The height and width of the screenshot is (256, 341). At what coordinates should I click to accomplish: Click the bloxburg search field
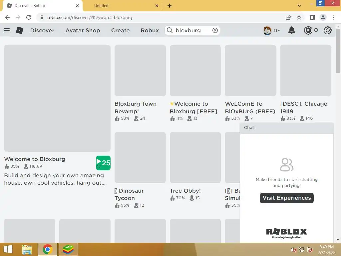click(192, 30)
